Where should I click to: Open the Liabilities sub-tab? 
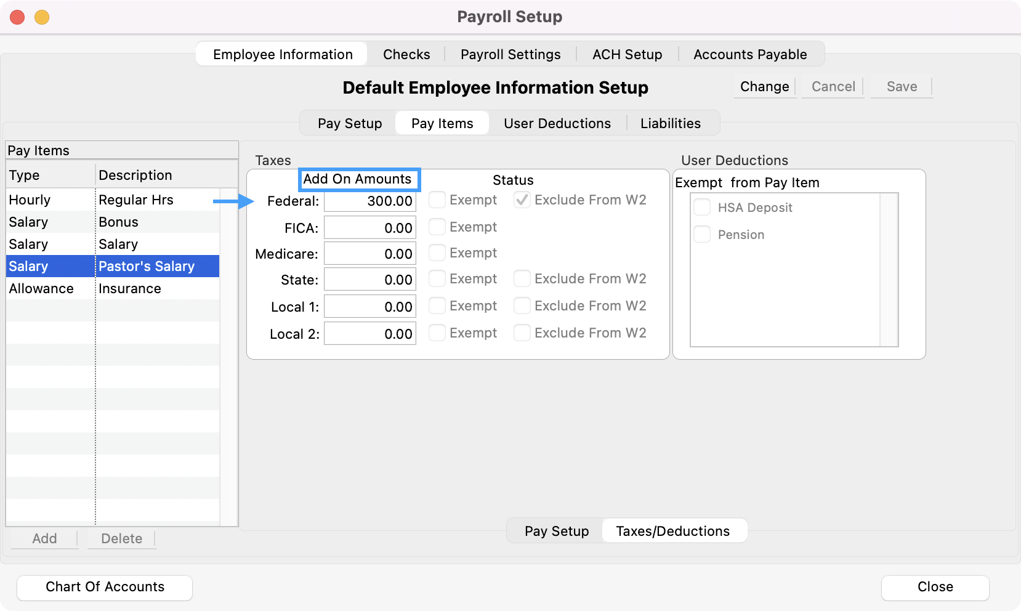(x=670, y=123)
